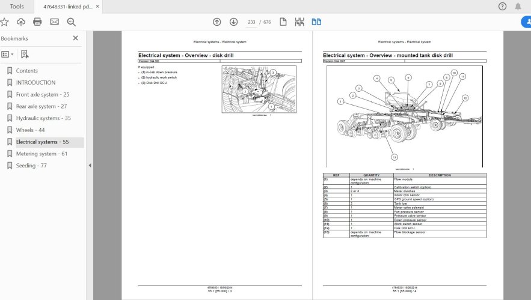Click the page number field showing 233

click(x=251, y=22)
